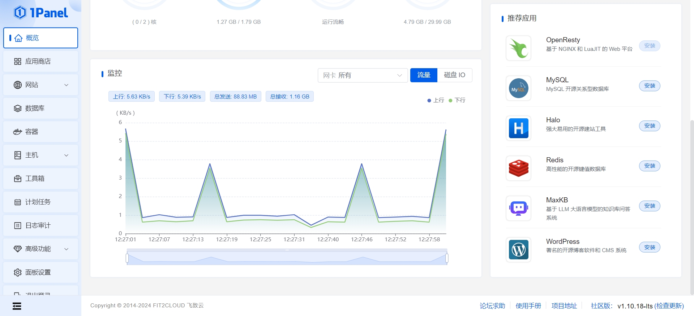The height and width of the screenshot is (316, 694).
Task: Expand the 高级功能 sidebar menu
Action: 40,249
